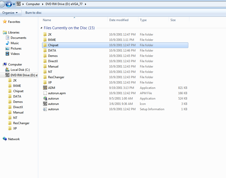226x178 pixels.
Task: Open Local Disk (C:) in the sidebar
Action: [20, 70]
